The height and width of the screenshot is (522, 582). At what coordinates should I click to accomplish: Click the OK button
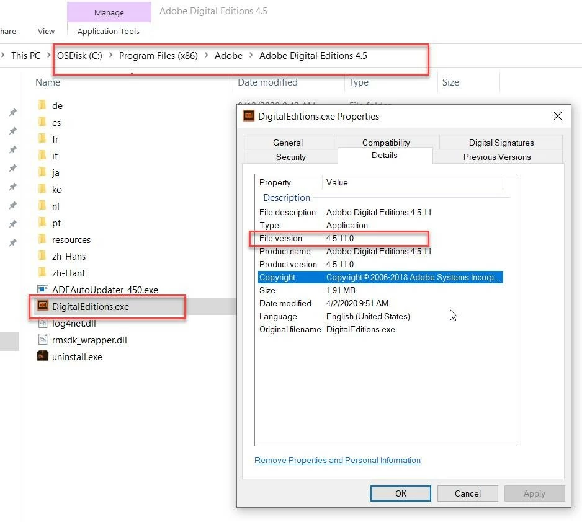[400, 493]
